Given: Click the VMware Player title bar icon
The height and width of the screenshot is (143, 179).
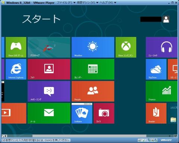Looking at the screenshot, I should pyautogui.click(x=3, y=3).
